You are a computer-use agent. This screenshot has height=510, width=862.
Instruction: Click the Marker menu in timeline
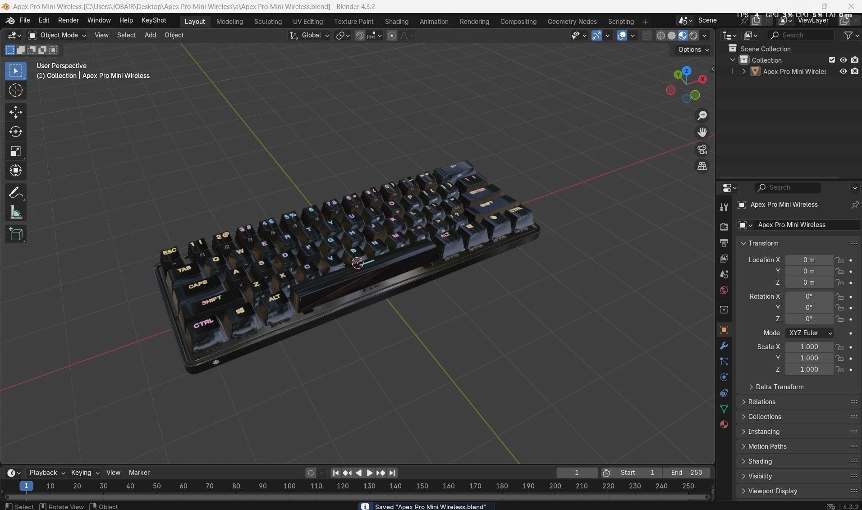(x=139, y=473)
